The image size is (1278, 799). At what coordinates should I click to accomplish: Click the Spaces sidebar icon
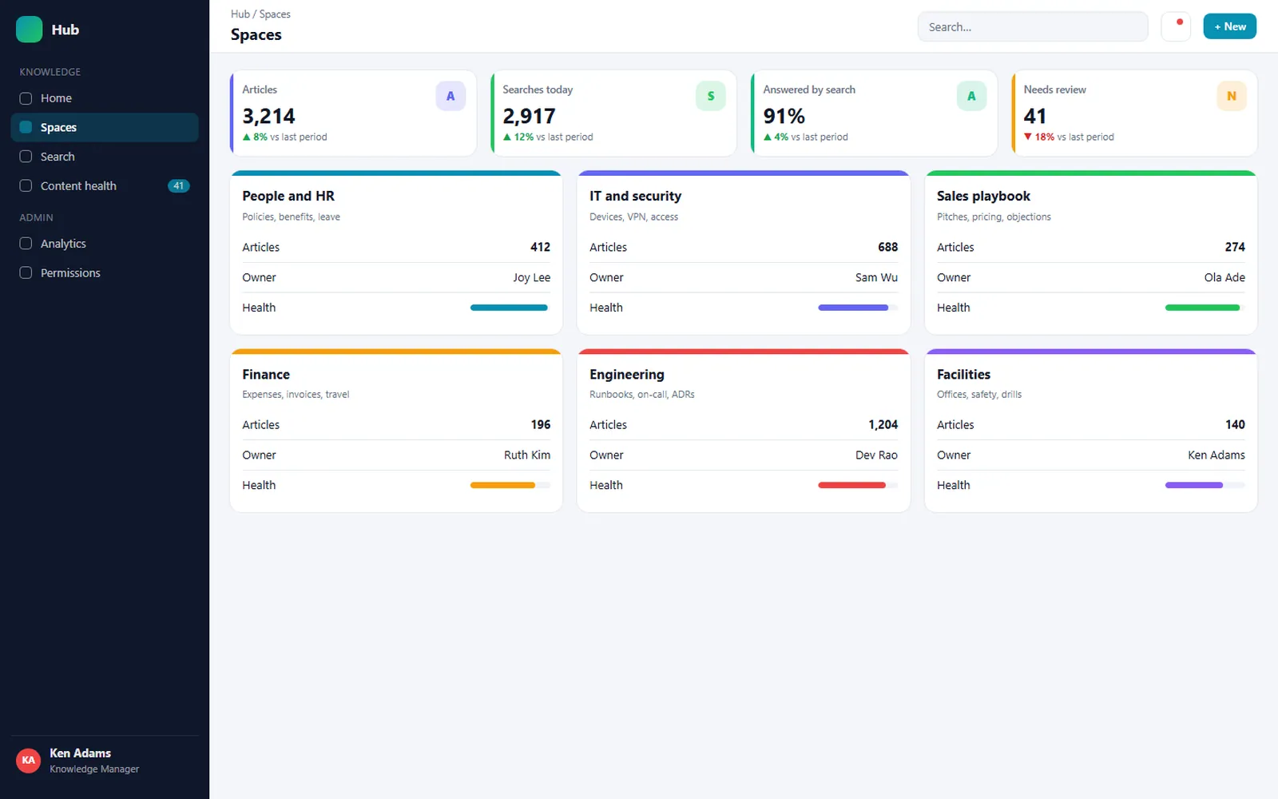[x=26, y=127]
